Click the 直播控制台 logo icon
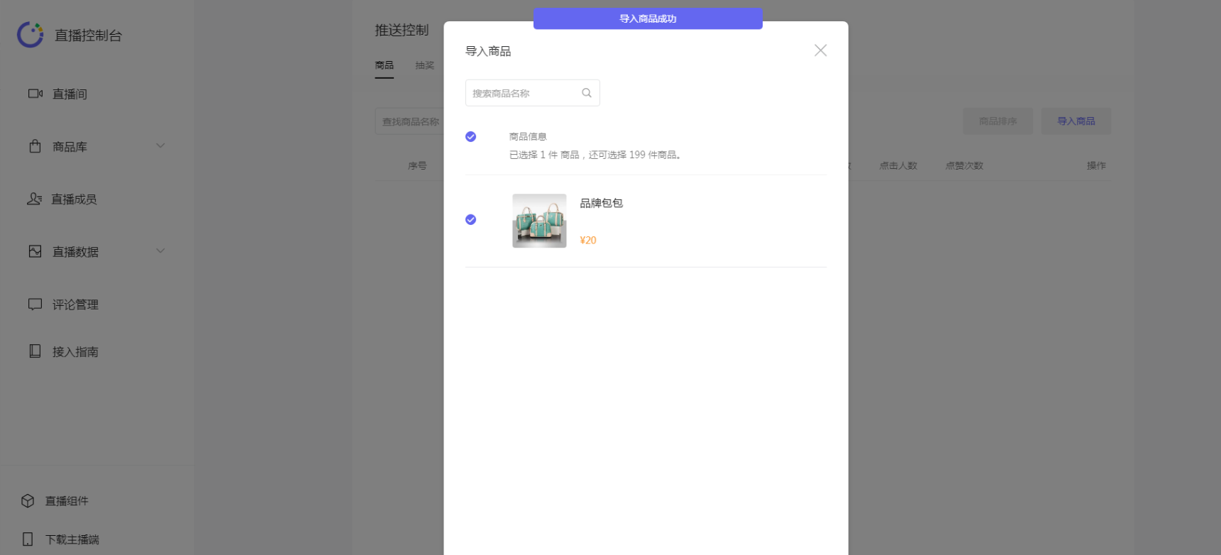This screenshot has width=1221, height=555. [x=31, y=35]
